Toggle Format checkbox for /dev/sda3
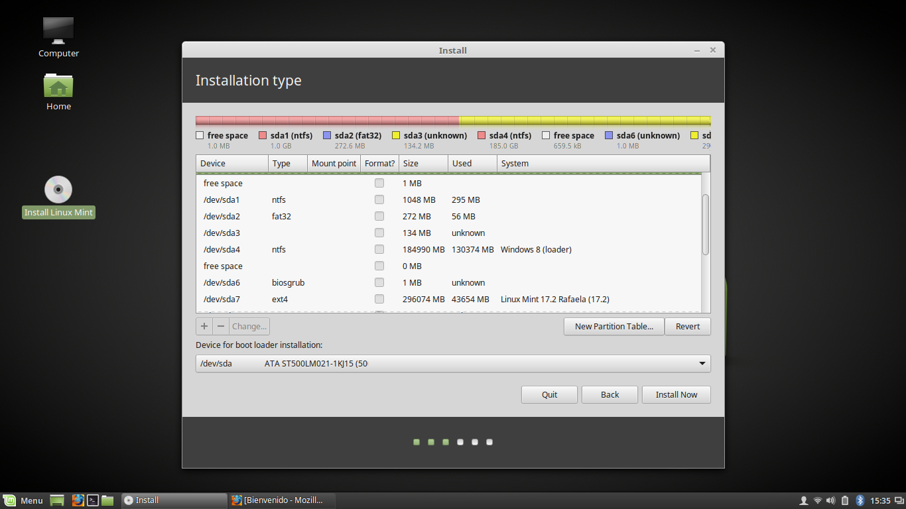 pos(379,233)
